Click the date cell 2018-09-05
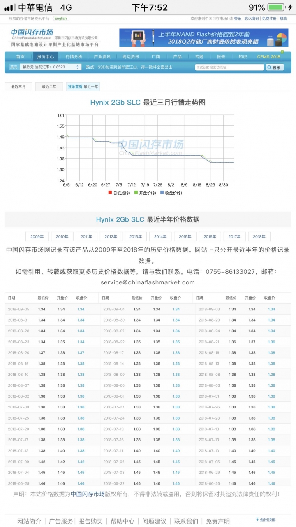This screenshot has width=296, height=527. tap(18, 309)
